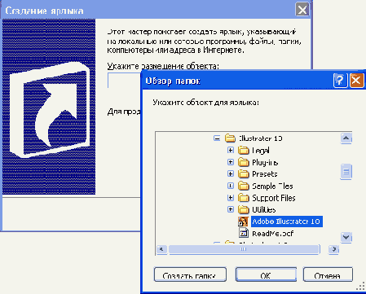Click the Utilities folder icon
Viewport: 366px width, 294px height.
[244, 209]
